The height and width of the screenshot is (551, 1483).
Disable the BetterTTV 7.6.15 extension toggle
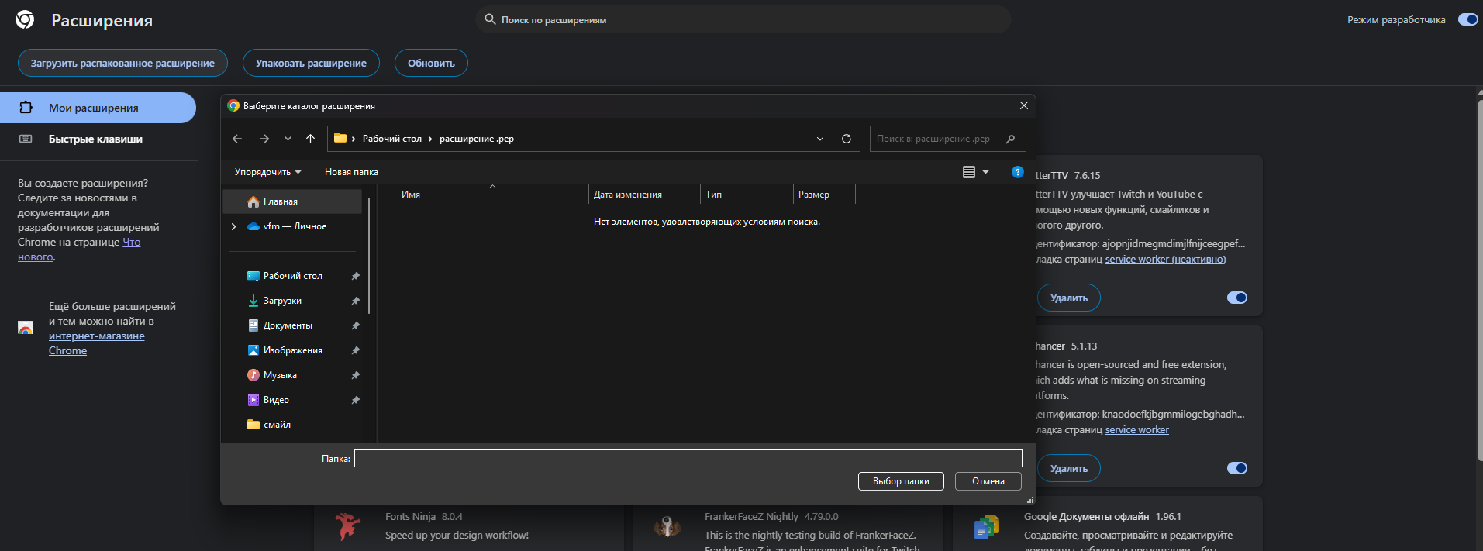tap(1237, 298)
